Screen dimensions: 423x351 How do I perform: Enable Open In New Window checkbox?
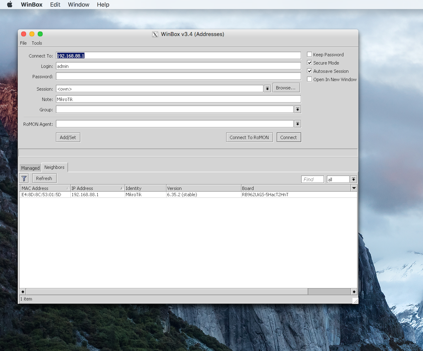(309, 79)
